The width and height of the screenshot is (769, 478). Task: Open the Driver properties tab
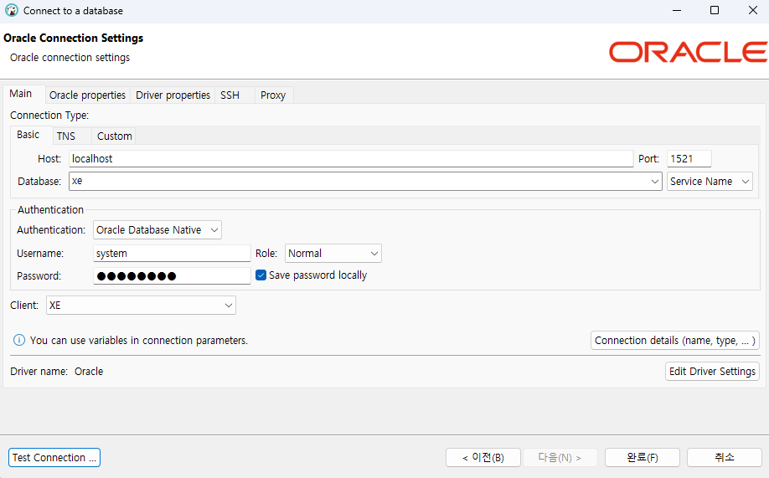click(173, 95)
